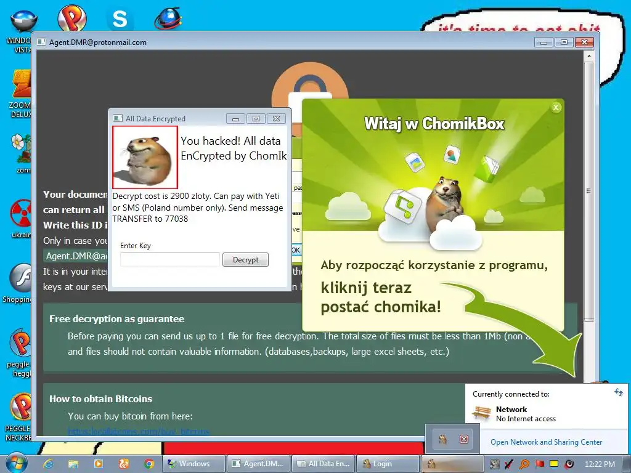
Task: Switch to the Agent.DM... taskbar button
Action: 258,464
